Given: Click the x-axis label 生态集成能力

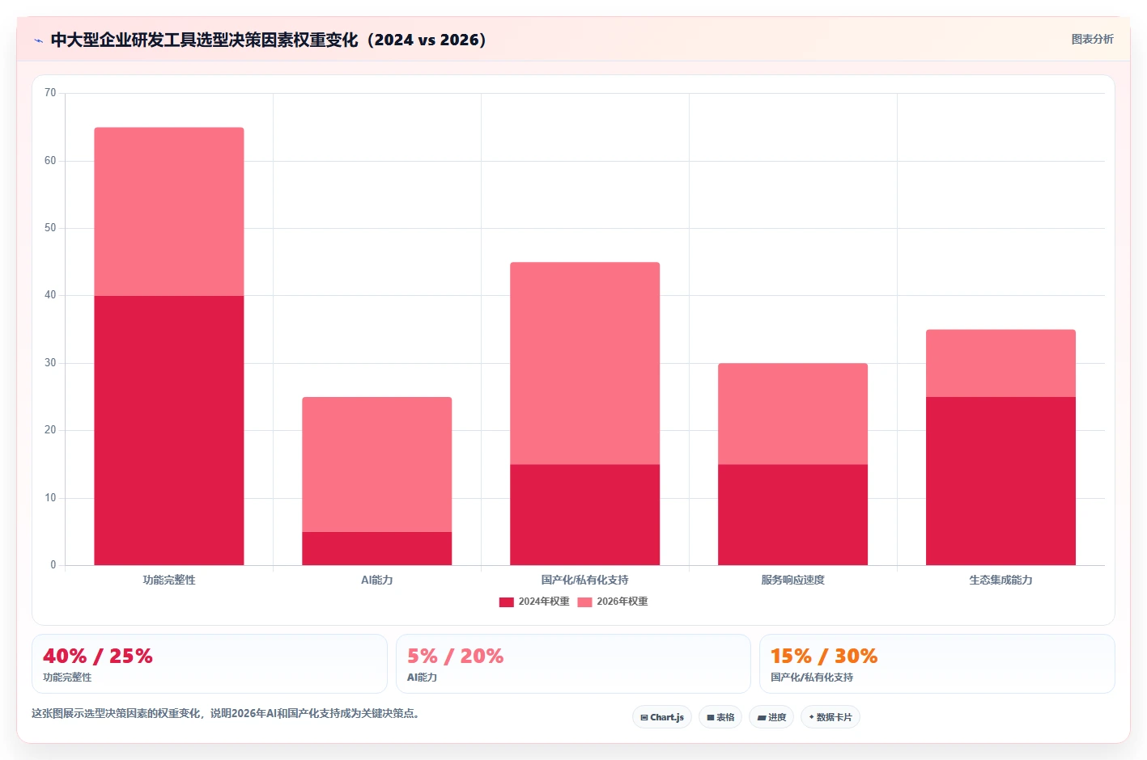Looking at the screenshot, I should pyautogui.click(x=1001, y=580).
